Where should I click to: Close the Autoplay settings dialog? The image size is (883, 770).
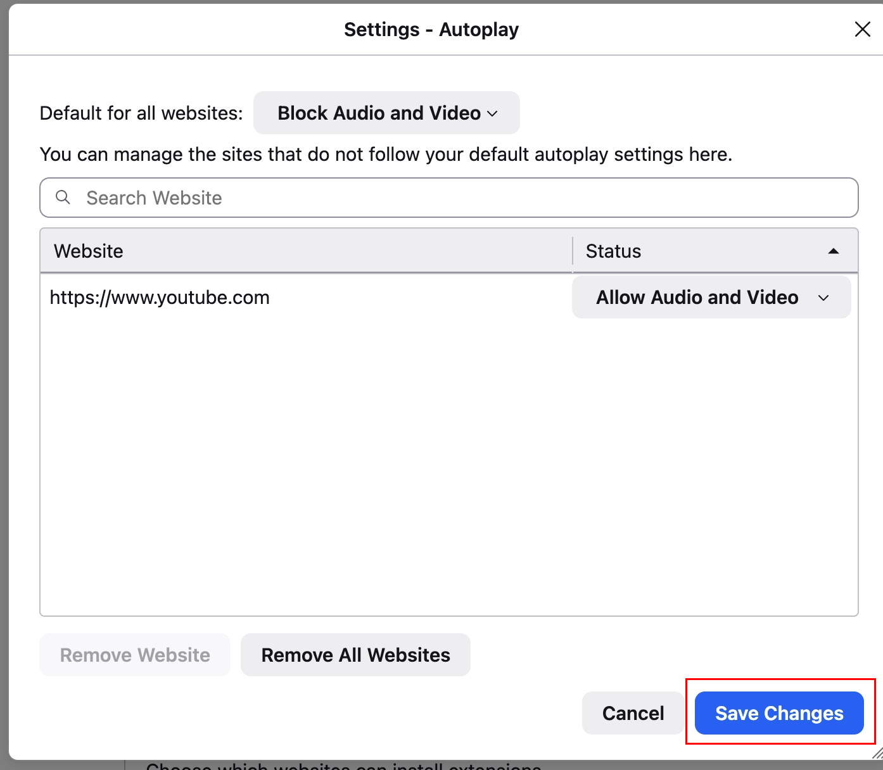coord(862,29)
